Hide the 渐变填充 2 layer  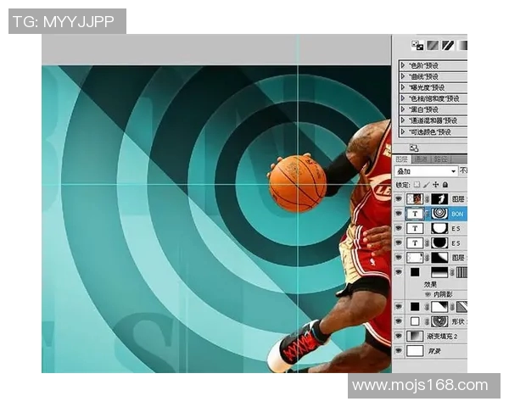tap(399, 336)
